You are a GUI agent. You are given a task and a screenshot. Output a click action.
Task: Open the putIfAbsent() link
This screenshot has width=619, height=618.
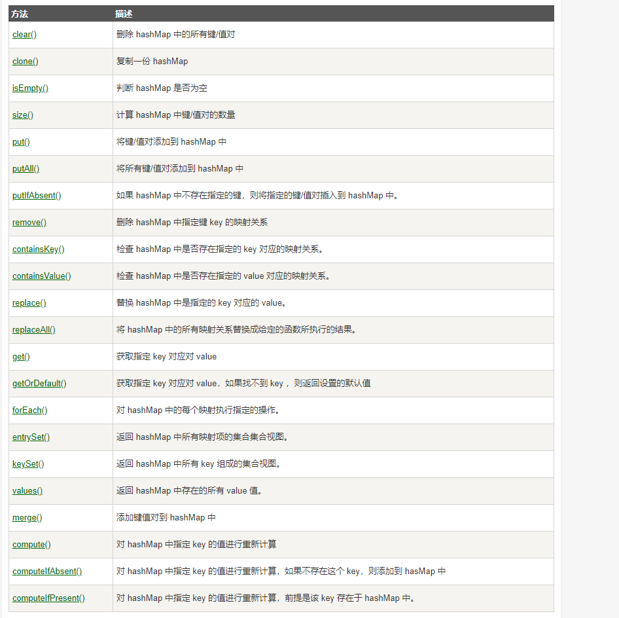coord(37,196)
